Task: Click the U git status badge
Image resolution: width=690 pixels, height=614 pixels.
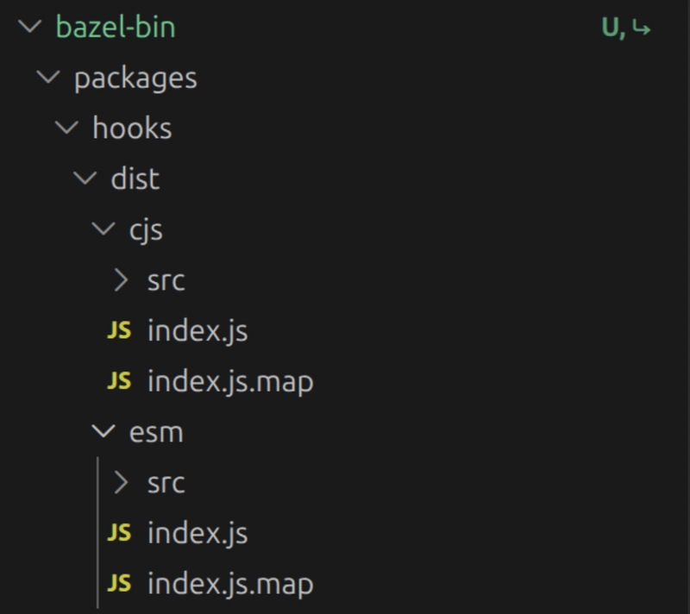Action: (x=611, y=28)
